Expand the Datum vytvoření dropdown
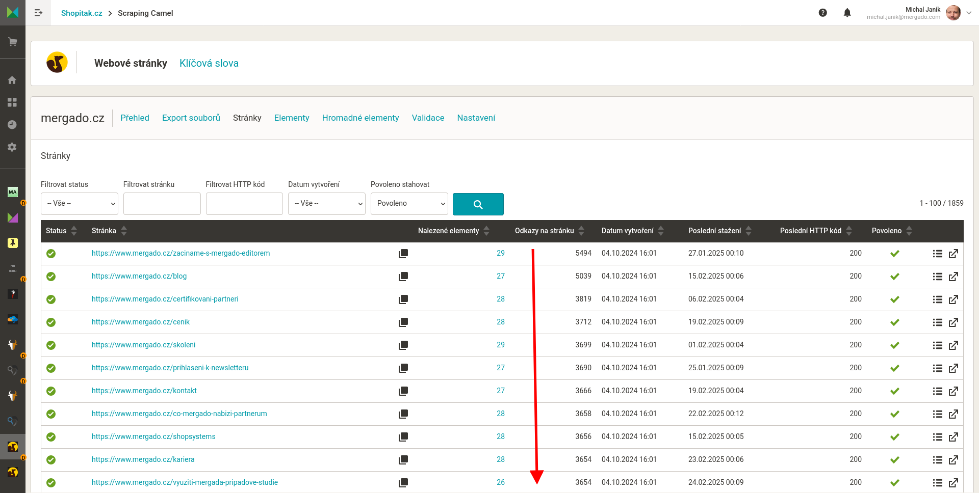The image size is (979, 493). [x=326, y=204]
